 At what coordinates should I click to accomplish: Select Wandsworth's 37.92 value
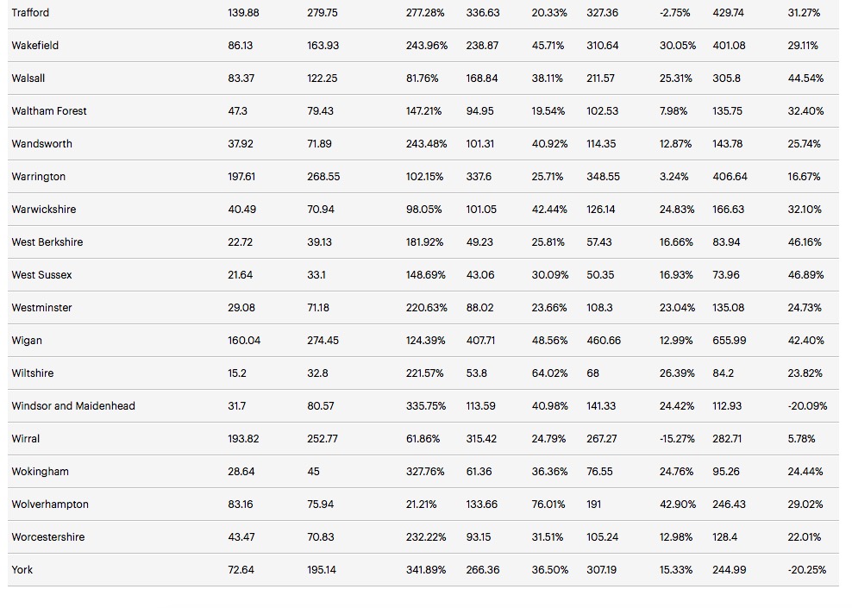point(241,144)
